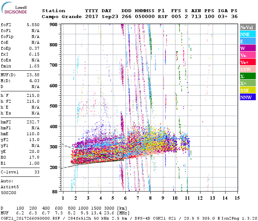
Task: Click the hmF2 value 232.7
Action: coord(33,122)
